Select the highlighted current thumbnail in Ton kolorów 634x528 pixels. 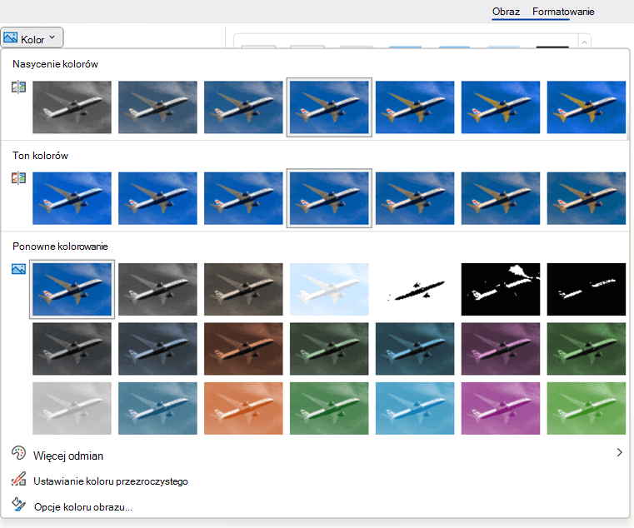click(329, 198)
